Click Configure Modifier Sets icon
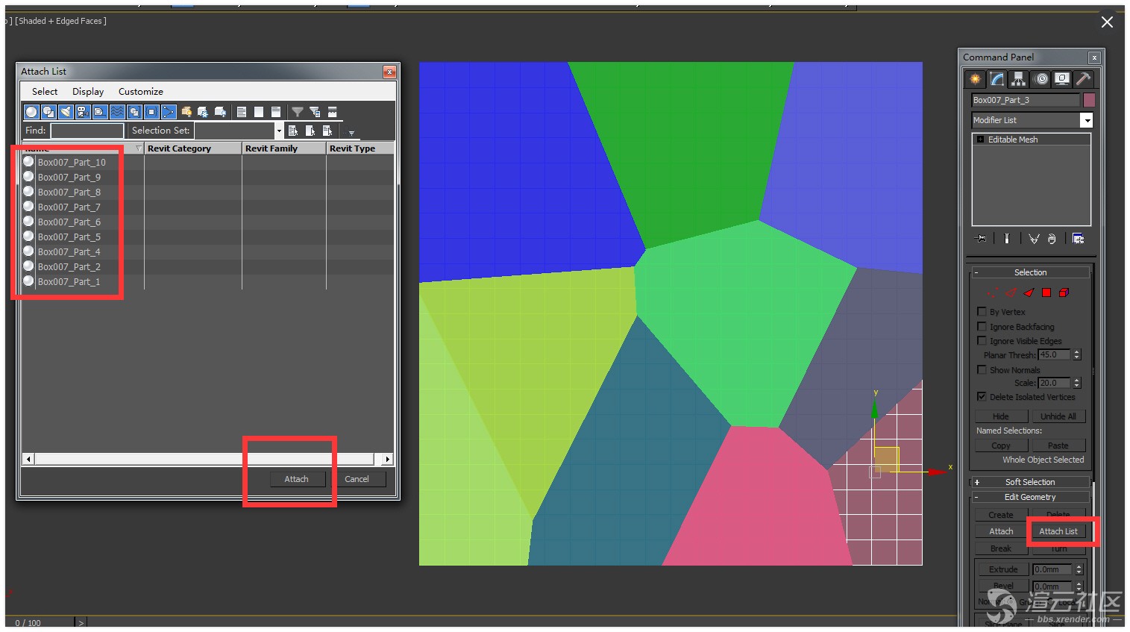The image size is (1130, 632). click(x=1078, y=239)
